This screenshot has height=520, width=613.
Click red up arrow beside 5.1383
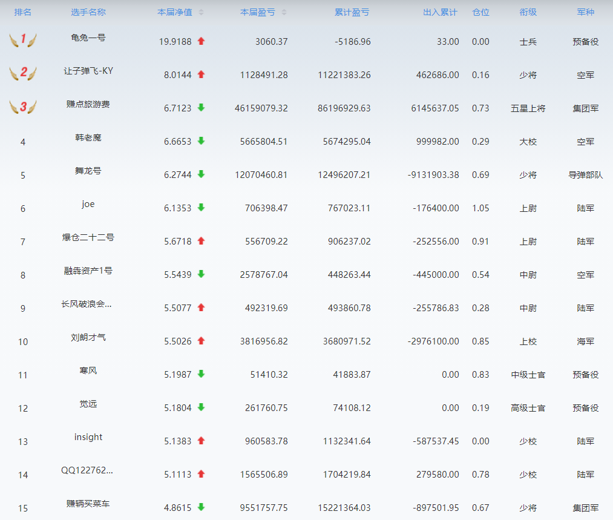coord(202,441)
